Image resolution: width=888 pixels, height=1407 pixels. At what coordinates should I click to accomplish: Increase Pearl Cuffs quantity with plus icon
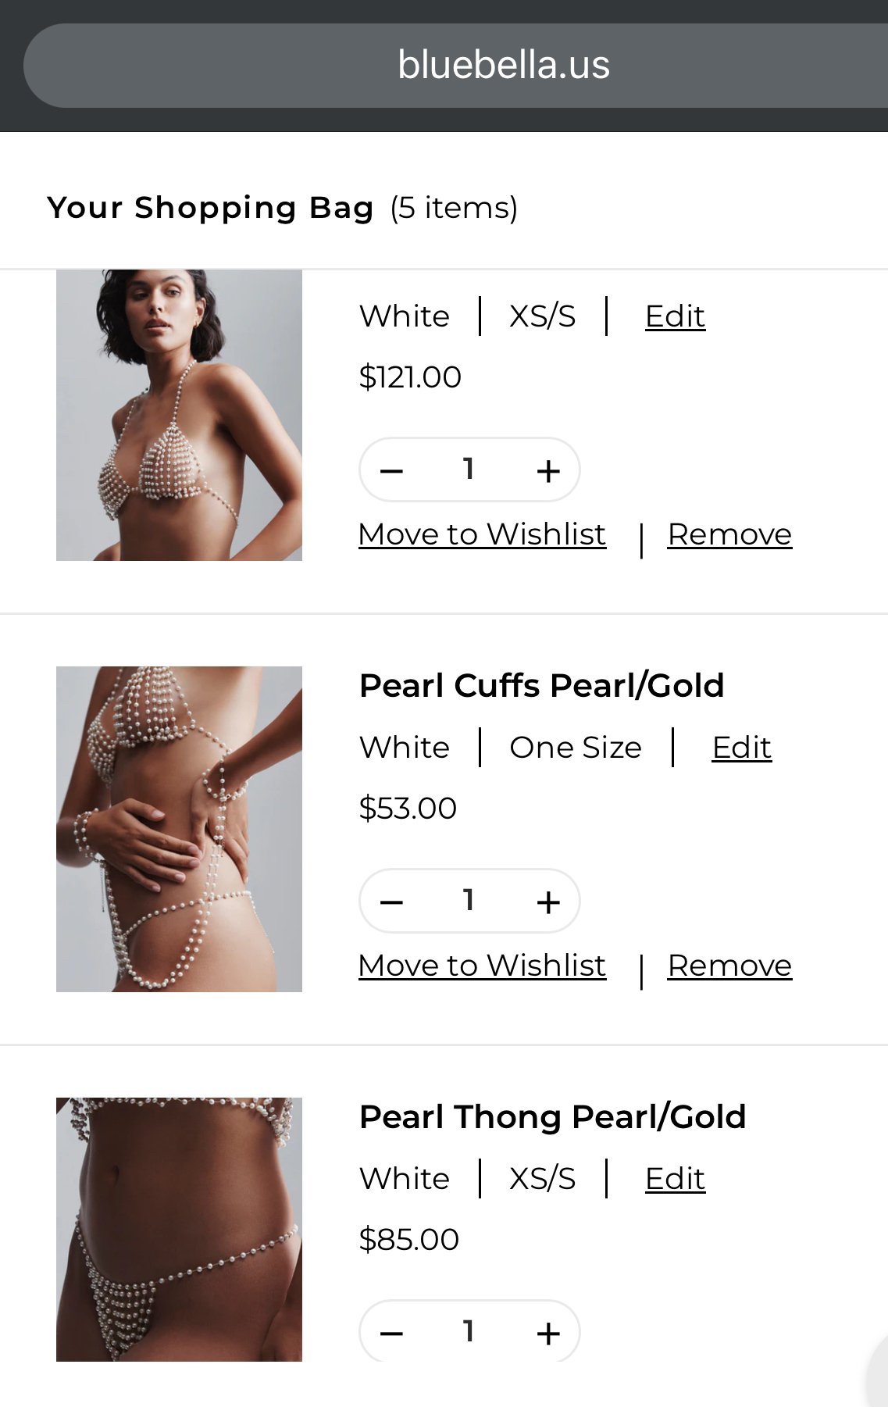click(548, 902)
